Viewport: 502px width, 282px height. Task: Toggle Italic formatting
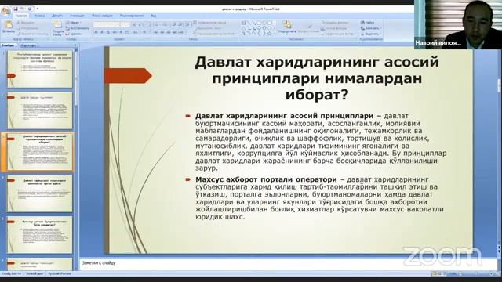click(102, 32)
